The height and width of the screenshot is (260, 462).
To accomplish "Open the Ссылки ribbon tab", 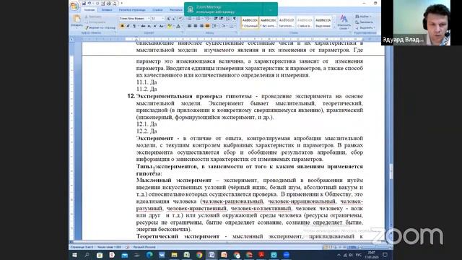I will (x=157, y=10).
